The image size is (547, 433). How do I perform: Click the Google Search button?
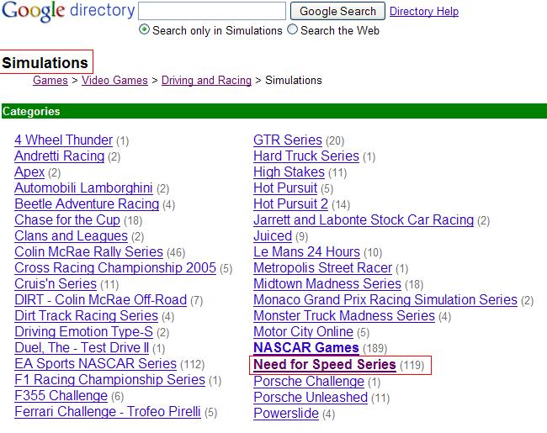[337, 11]
